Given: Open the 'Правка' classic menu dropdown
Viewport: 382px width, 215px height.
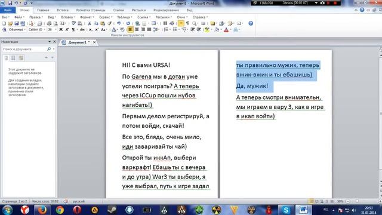Looking at the screenshot, I should 36,17.
